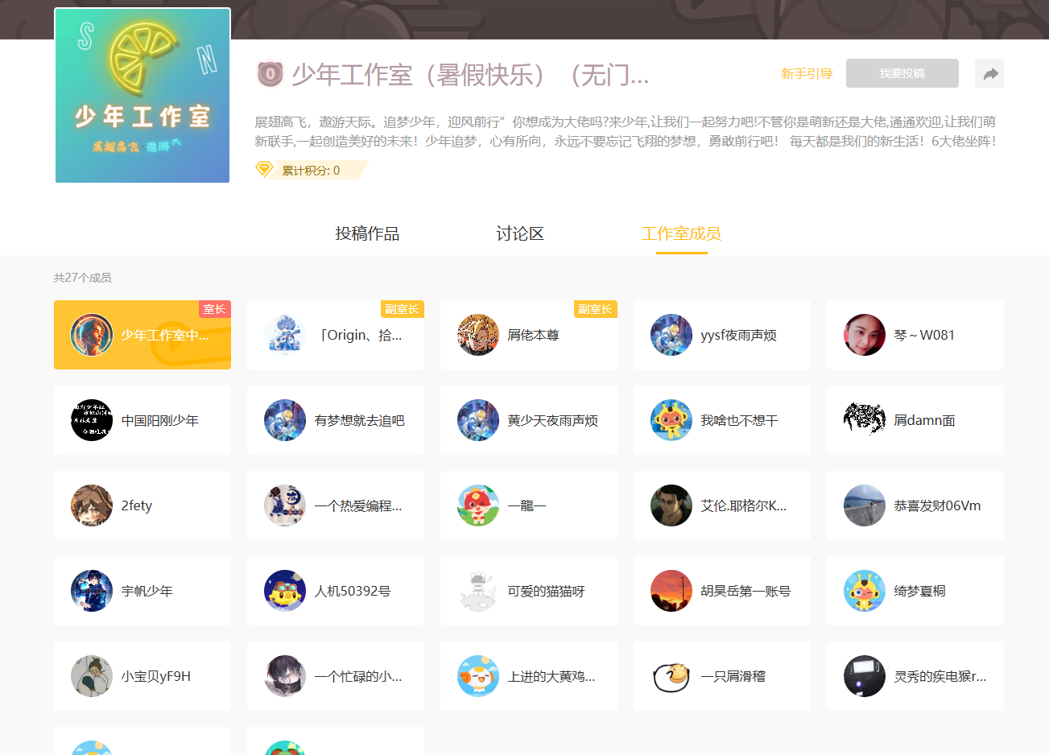This screenshot has width=1049, height=755.
Task: Open the monkey avatar of 我啥也不想干
Action: click(x=671, y=420)
